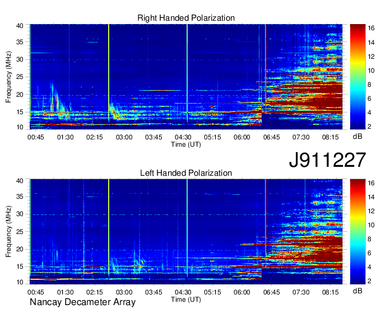This screenshot has width=381, height=309.
Task: Click 03:45 tick on Left Handed time axis
Action: click(x=154, y=292)
